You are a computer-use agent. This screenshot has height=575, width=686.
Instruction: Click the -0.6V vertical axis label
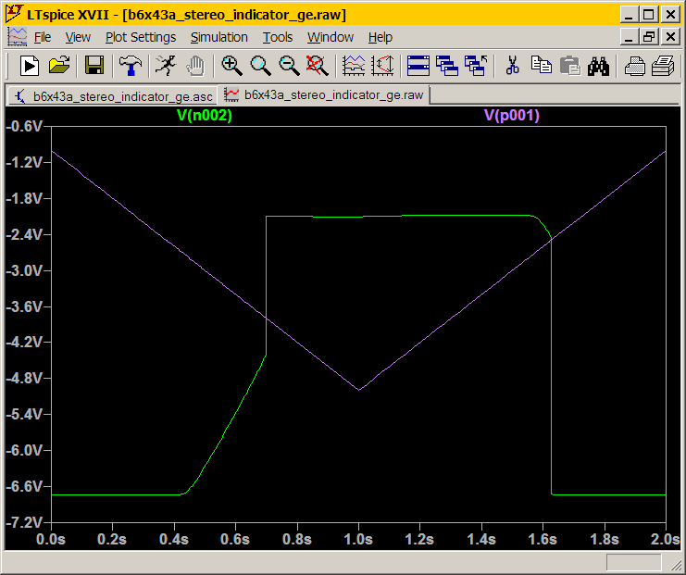point(24,127)
